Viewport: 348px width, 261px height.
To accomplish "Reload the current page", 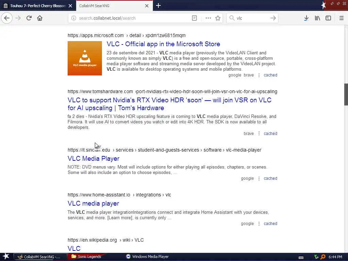I will point(29,18).
